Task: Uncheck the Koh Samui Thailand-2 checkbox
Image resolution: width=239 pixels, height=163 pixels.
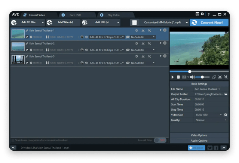Action: pos(27,50)
